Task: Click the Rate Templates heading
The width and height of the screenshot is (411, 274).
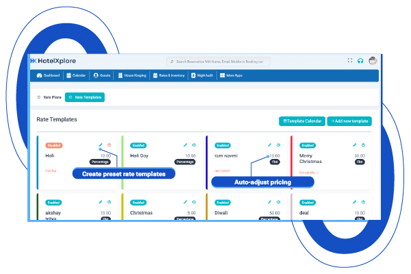Action: [57, 120]
